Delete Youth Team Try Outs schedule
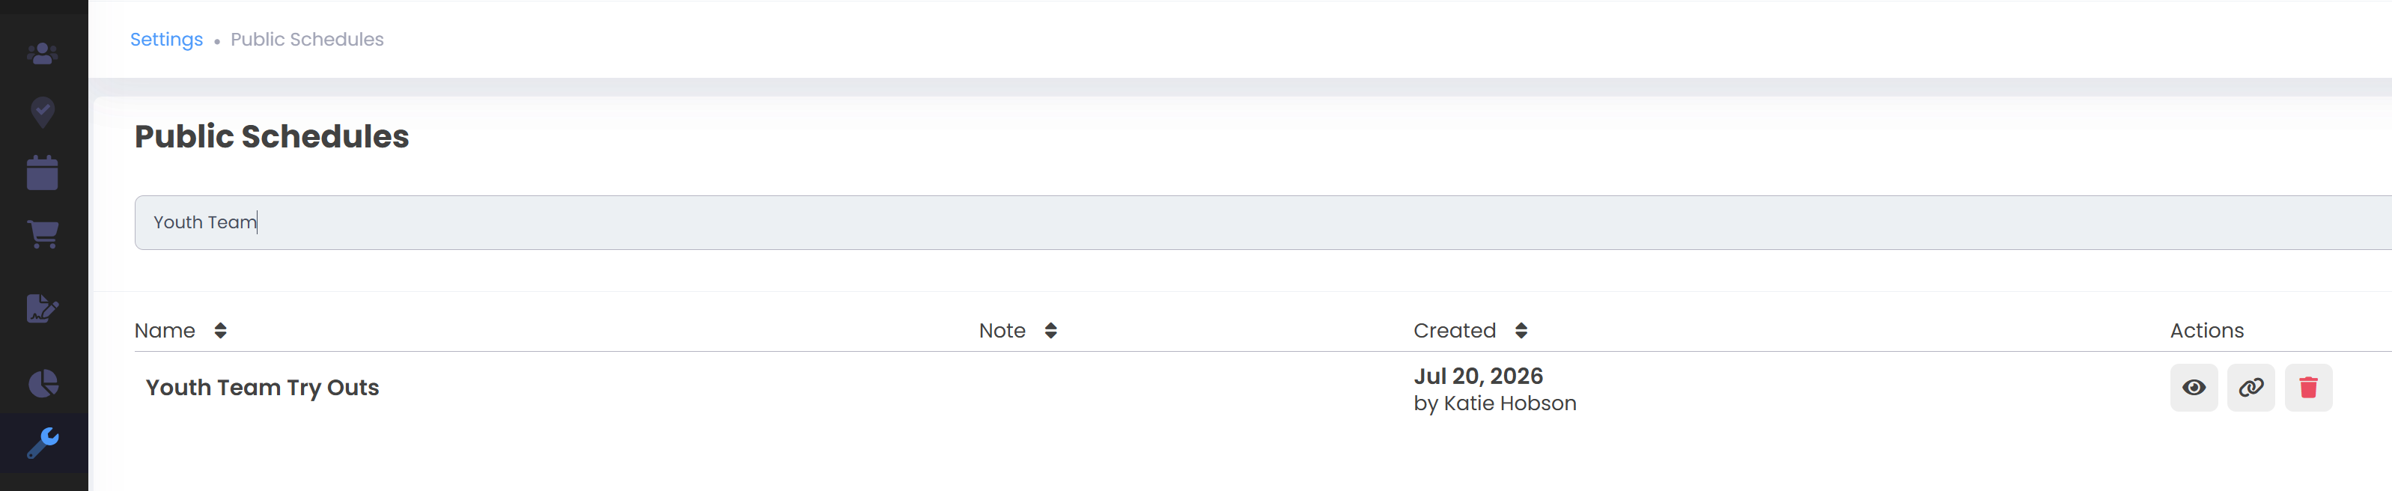Image resolution: width=2392 pixels, height=491 pixels. (2308, 387)
